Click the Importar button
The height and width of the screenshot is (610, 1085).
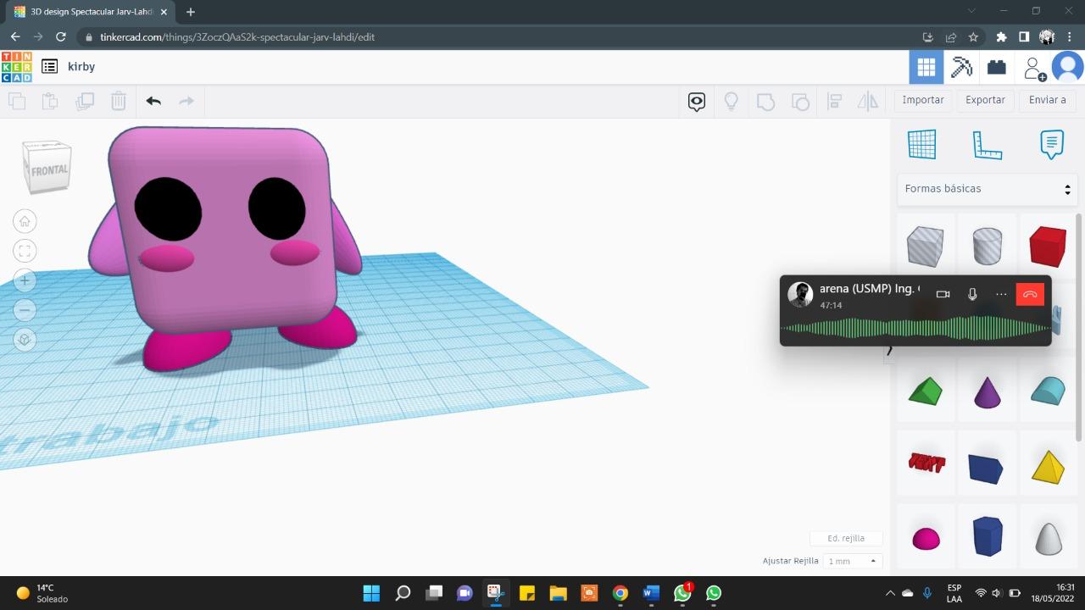(x=923, y=100)
